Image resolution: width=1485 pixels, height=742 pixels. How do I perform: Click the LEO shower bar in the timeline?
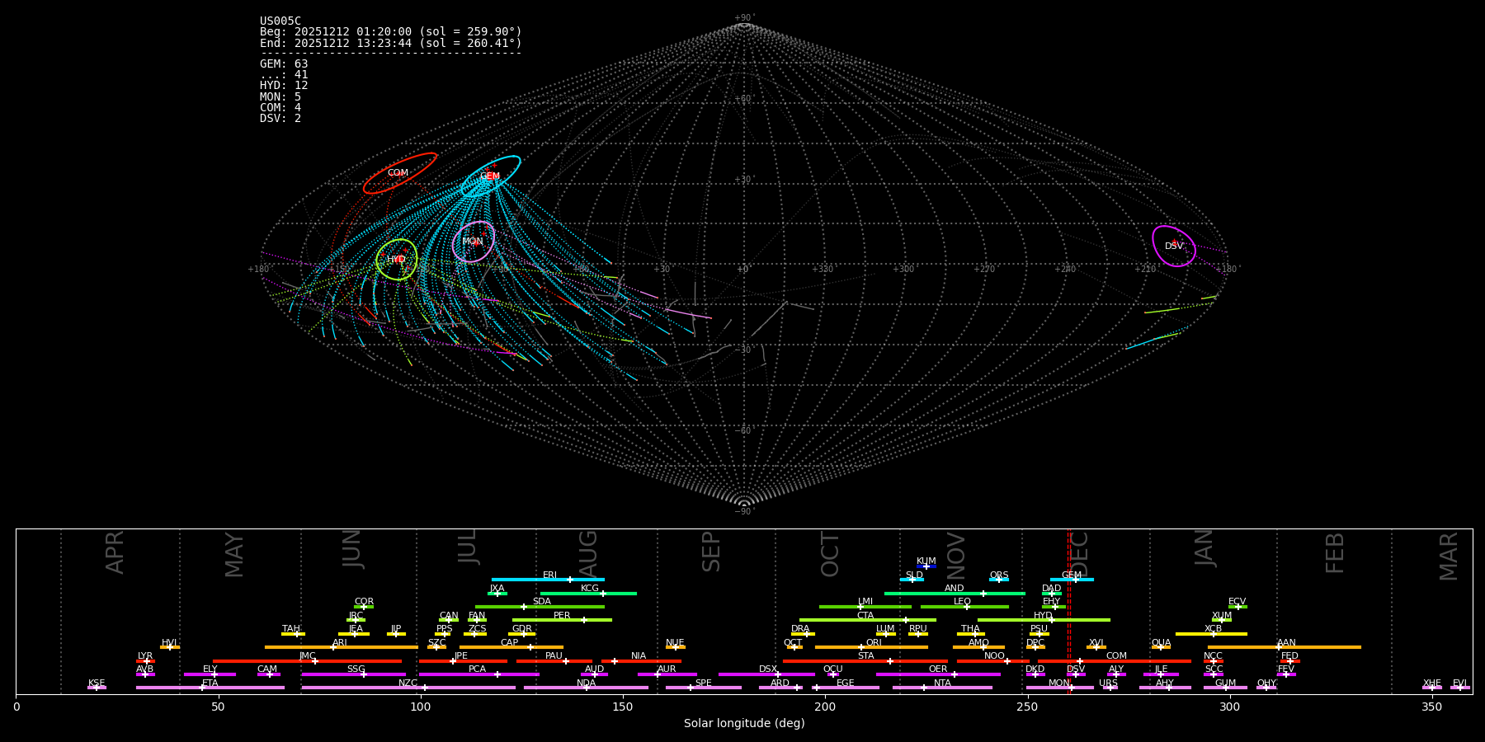(x=964, y=607)
